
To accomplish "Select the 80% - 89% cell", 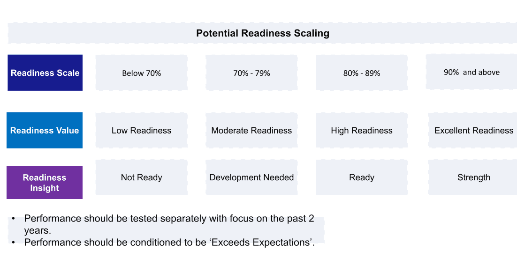I will [362, 73].
